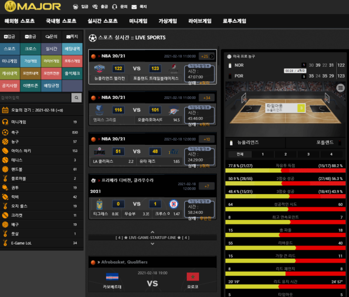Collapse the LIVE-GAME-STARTUP-LINE up chevron
349x297 pixels.
tap(152, 232)
